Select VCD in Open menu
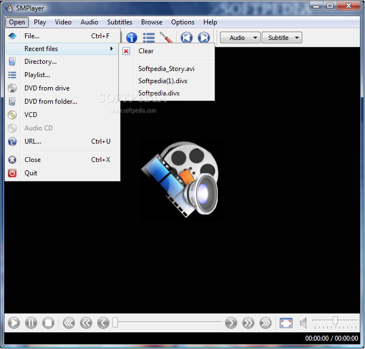365x349 pixels. click(62, 115)
